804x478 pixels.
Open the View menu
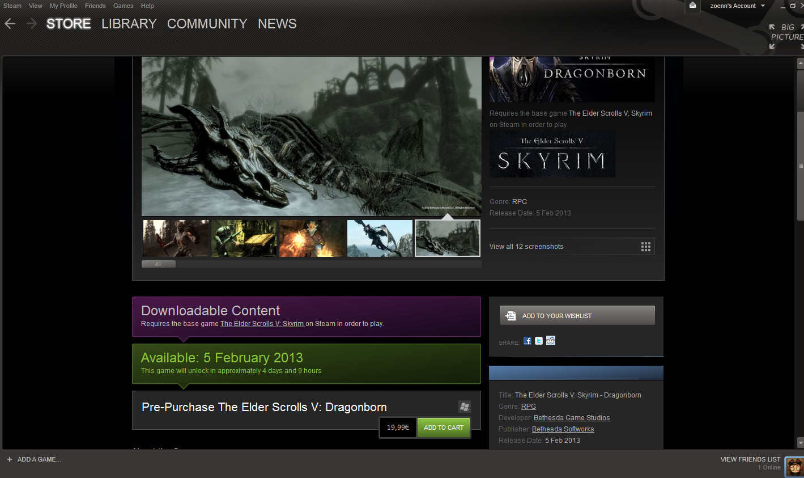36,6
